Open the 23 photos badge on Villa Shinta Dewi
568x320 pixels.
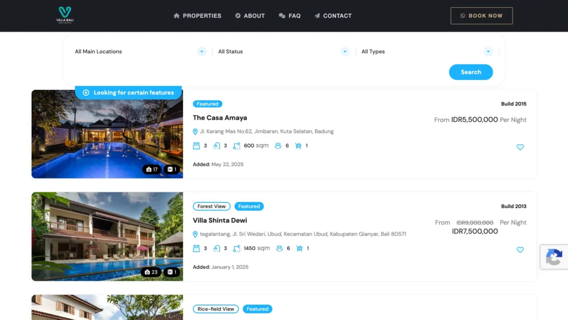click(x=151, y=272)
